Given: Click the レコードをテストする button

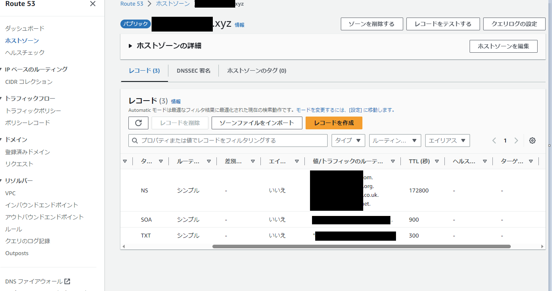Looking at the screenshot, I should [443, 24].
